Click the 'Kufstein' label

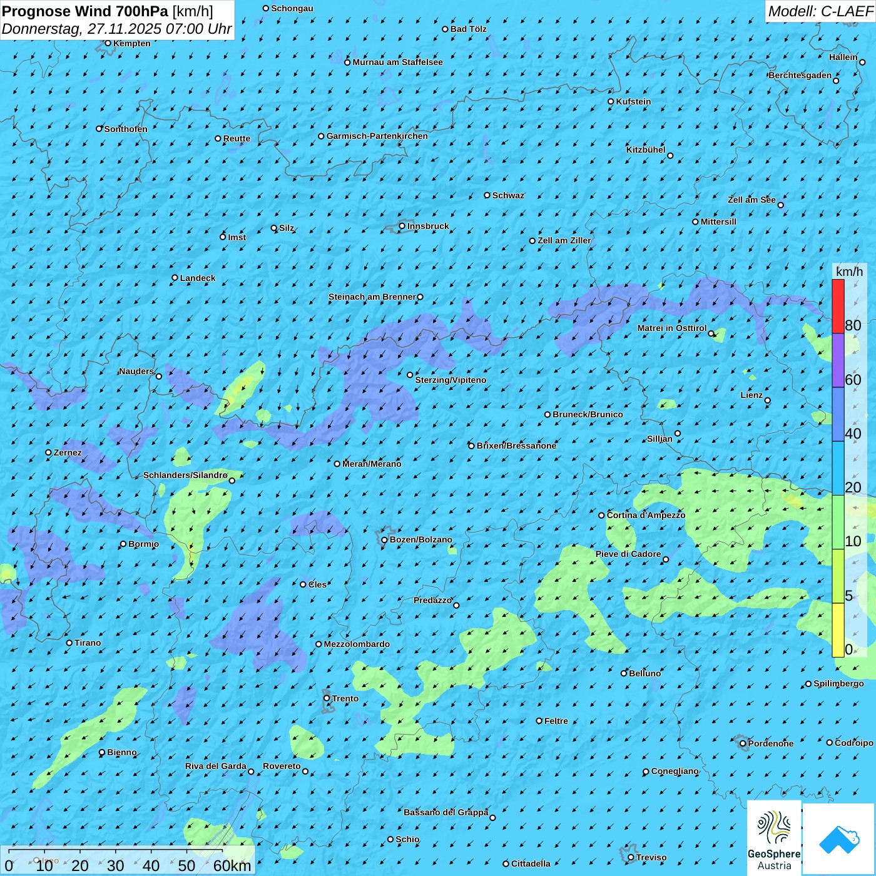[x=633, y=101]
